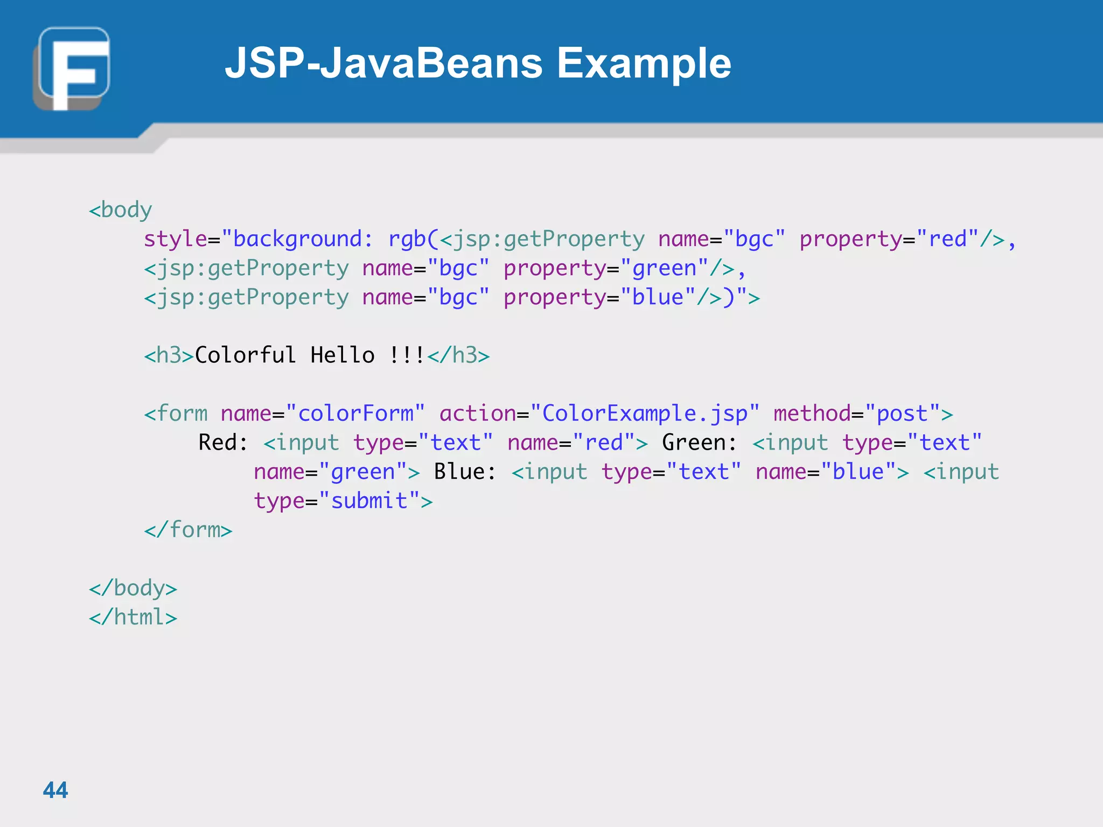Select the line with property="red"
Viewport: 1103px width, 827px height.
580,239
